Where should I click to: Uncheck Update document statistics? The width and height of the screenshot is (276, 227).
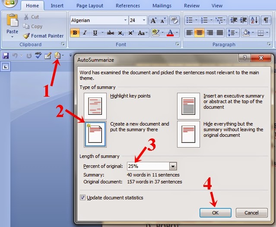pos(82,198)
